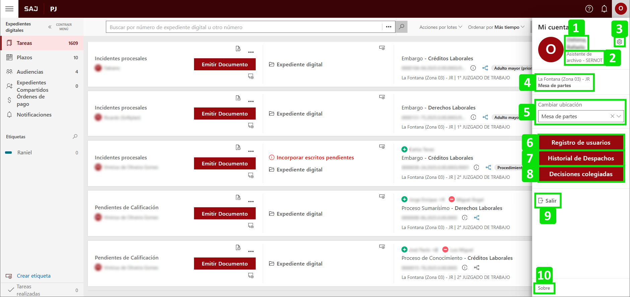Click the Registro de usuarios button
The image size is (630, 297).
[x=581, y=143]
